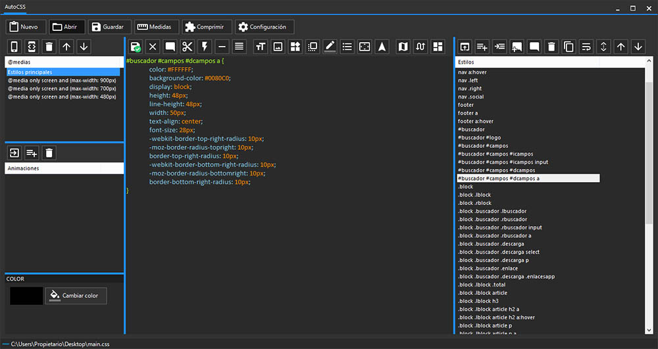Screen dimensions: 658x349
Task: Click the Nuevo button
Action: [x=26, y=27]
